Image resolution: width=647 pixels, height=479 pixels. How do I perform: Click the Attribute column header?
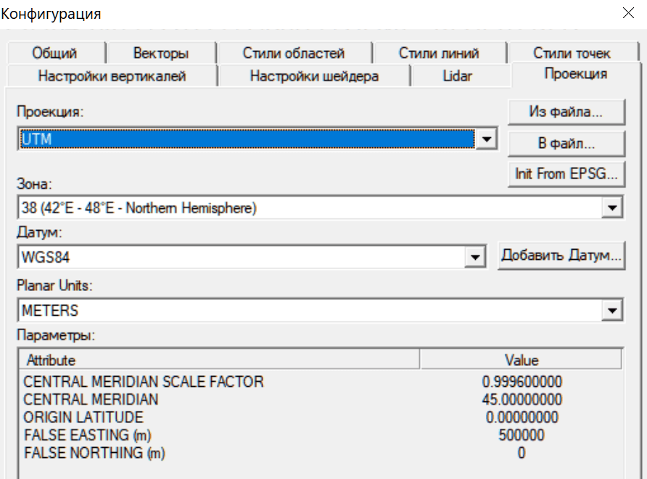pos(218,360)
